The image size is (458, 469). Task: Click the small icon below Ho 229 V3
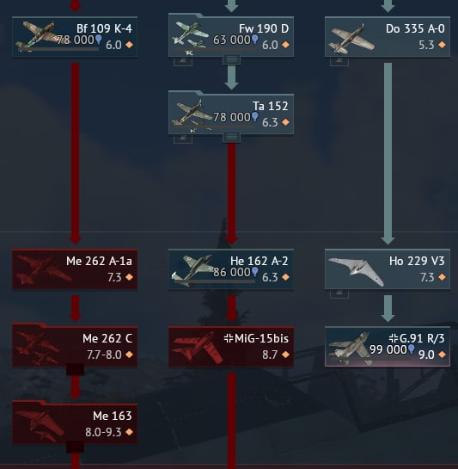pyautogui.click(x=339, y=293)
